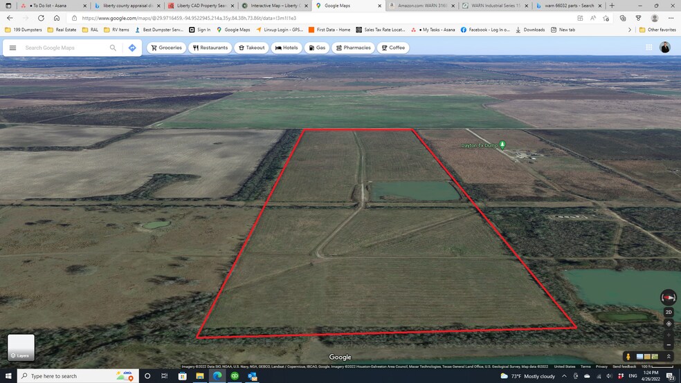
Task: Click the Windows Start button
Action: (x=8, y=375)
